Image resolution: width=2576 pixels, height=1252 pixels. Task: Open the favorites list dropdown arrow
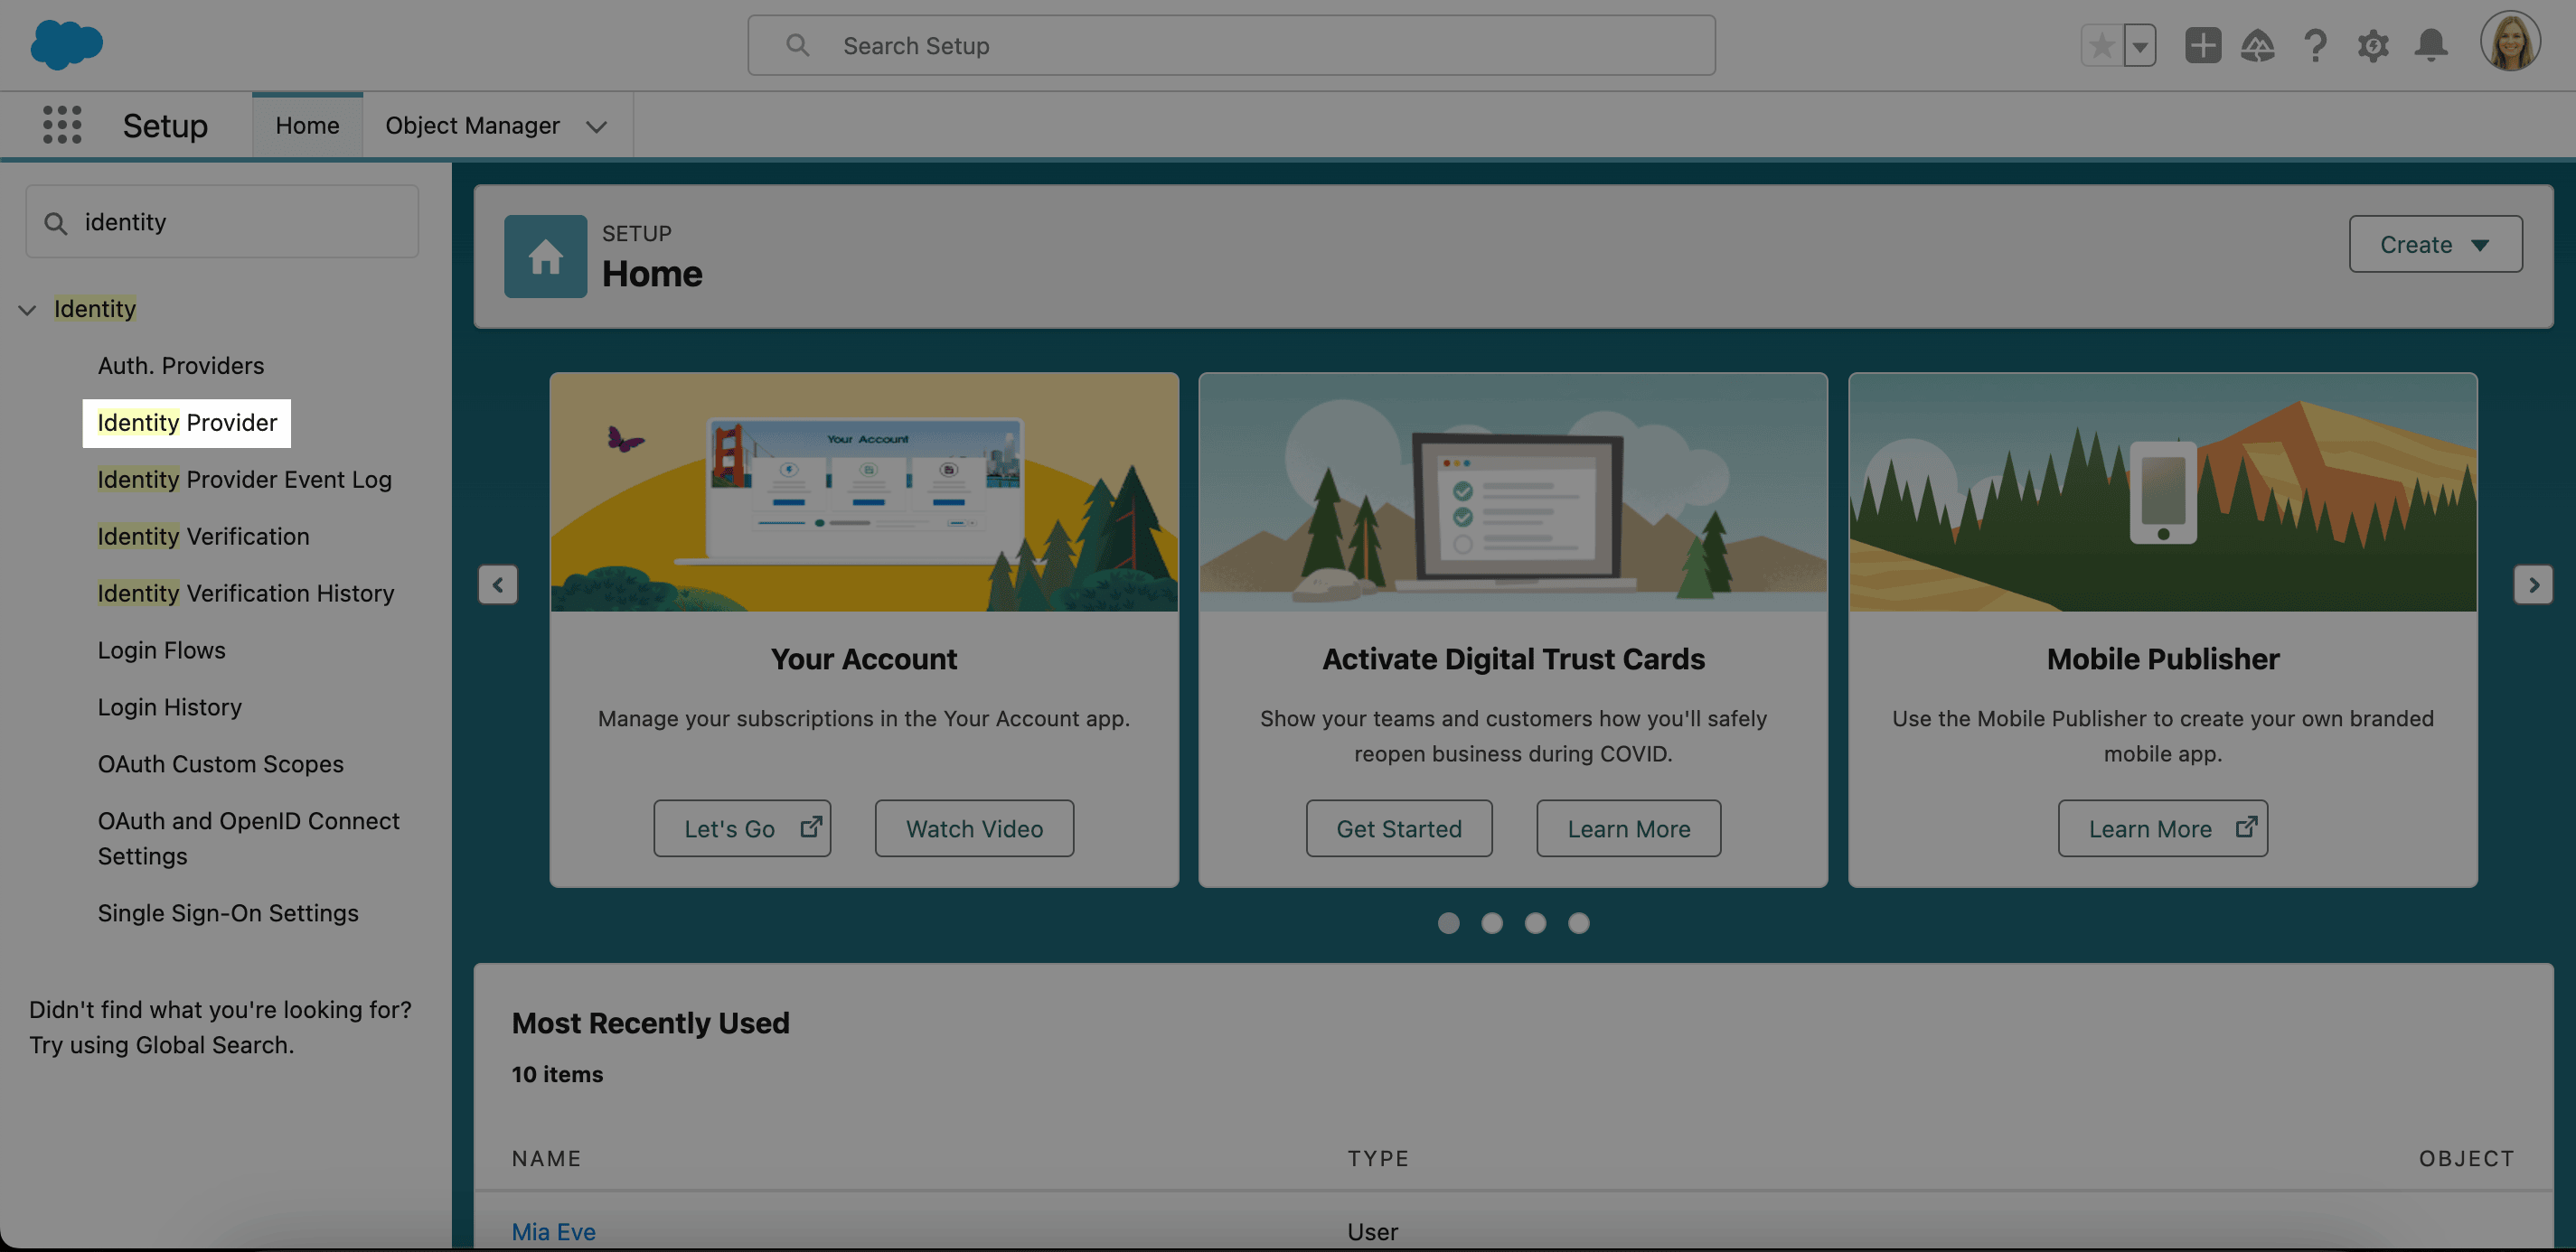pyautogui.click(x=2139, y=45)
